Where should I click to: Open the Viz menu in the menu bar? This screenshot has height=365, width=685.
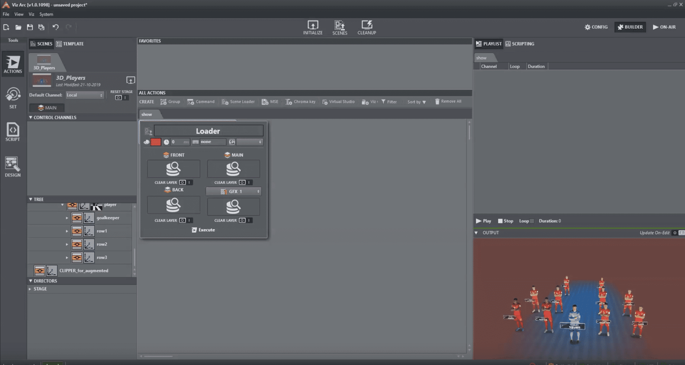(x=31, y=14)
